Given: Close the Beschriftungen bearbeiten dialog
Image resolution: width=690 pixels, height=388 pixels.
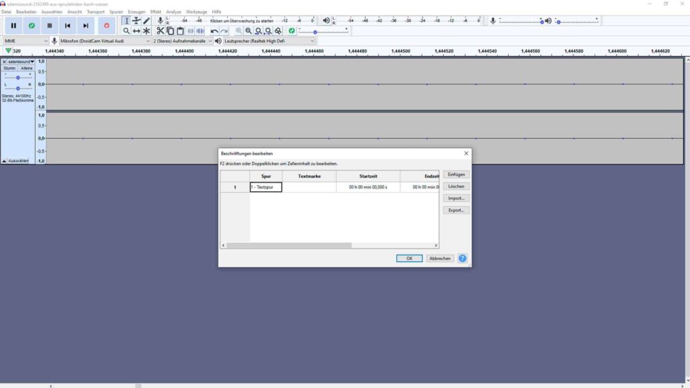Looking at the screenshot, I should click(466, 154).
